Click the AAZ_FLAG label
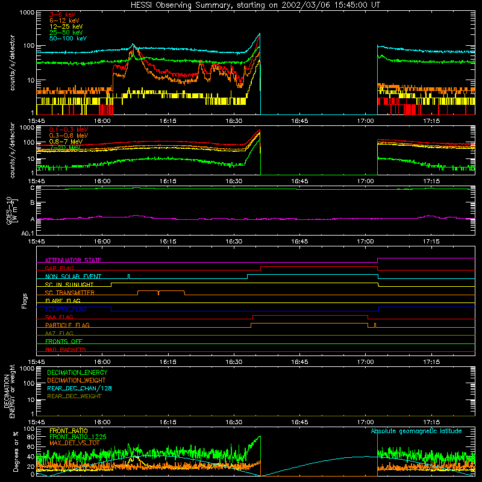This screenshot has height=482, width=482. 59,333
